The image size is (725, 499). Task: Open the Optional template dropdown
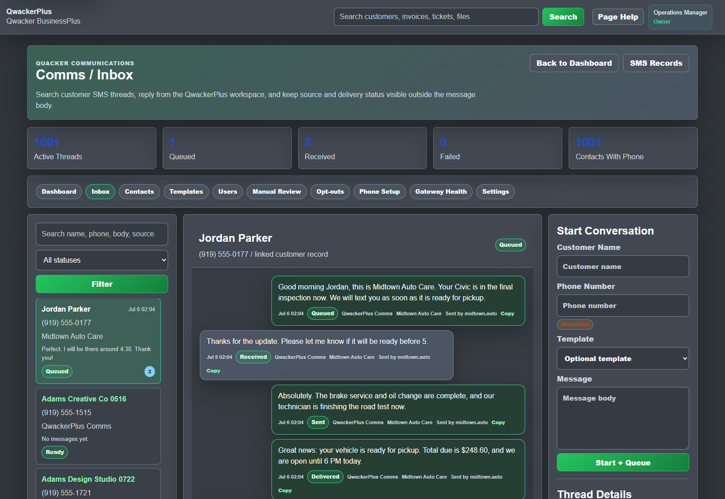coord(623,358)
